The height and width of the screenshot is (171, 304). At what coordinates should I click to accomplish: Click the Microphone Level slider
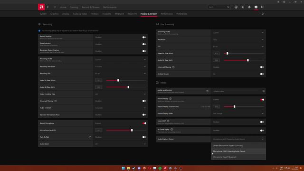click(x=126, y=130)
